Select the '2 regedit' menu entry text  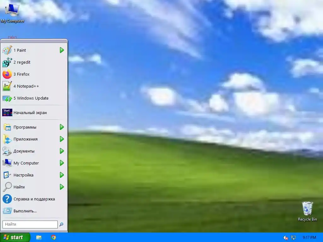pos(22,62)
